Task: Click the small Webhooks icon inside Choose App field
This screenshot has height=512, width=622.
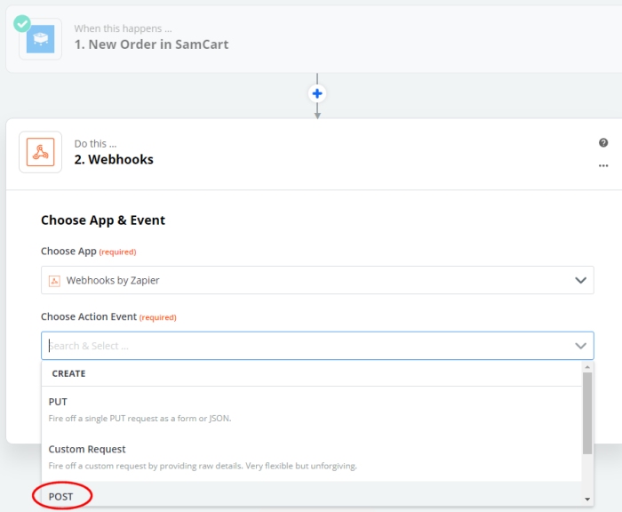Action: tap(54, 281)
